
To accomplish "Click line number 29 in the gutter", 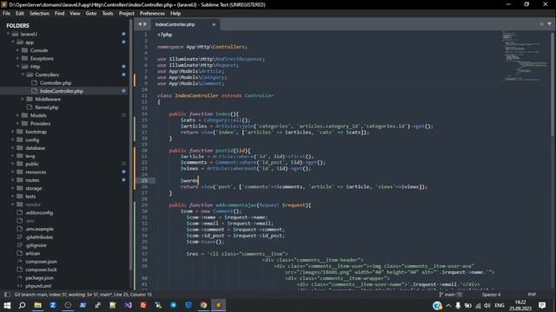I will coord(144,205).
